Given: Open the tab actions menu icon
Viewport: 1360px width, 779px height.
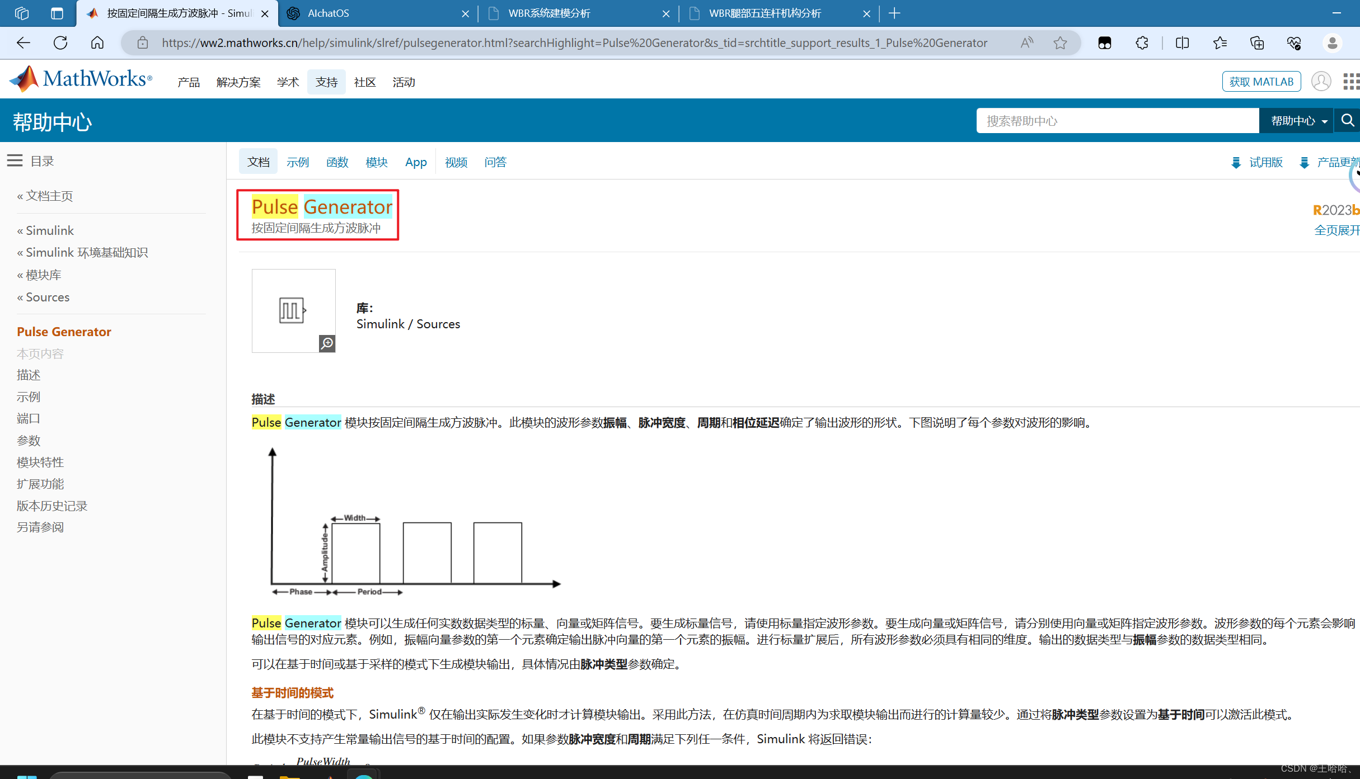Looking at the screenshot, I should click(57, 13).
